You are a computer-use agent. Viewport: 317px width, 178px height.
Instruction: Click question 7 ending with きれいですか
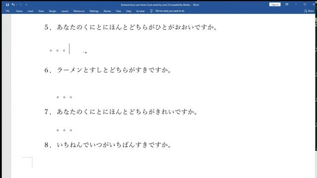coord(121,112)
